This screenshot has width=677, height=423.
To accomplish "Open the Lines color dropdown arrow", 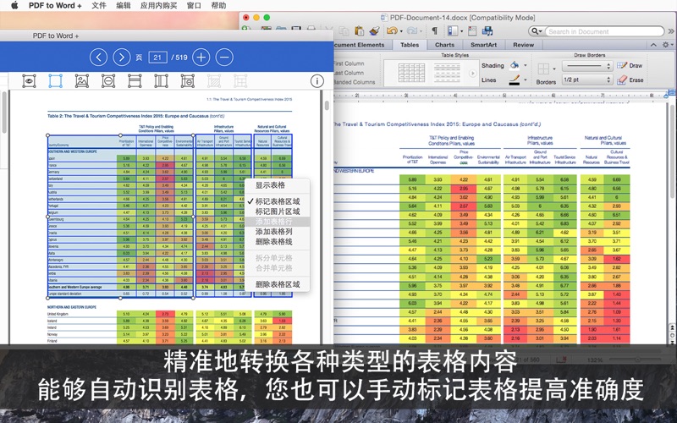I will [526, 80].
